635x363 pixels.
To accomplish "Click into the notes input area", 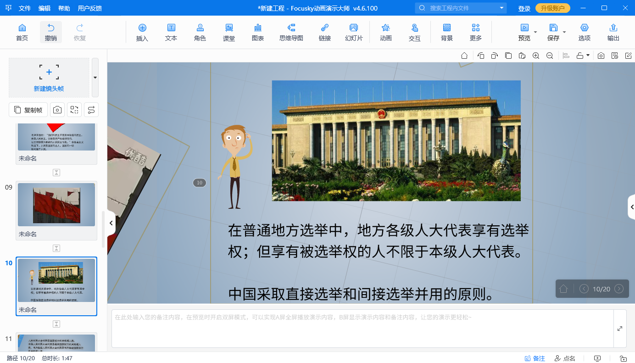I will tap(362, 329).
